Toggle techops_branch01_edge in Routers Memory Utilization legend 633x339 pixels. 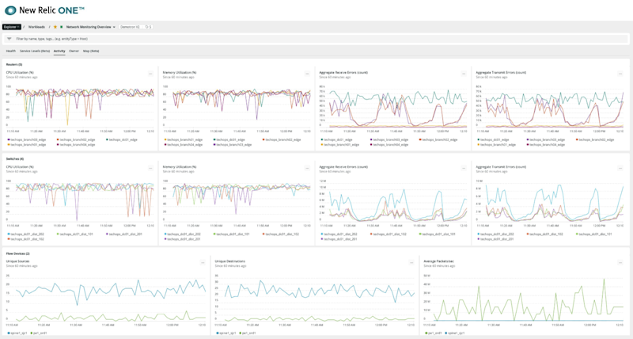tap(184, 140)
